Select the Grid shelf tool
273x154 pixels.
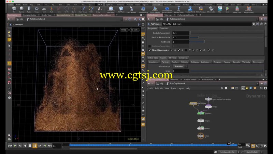coord(44,10)
